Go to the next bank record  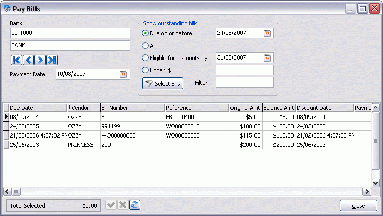click(x=40, y=60)
